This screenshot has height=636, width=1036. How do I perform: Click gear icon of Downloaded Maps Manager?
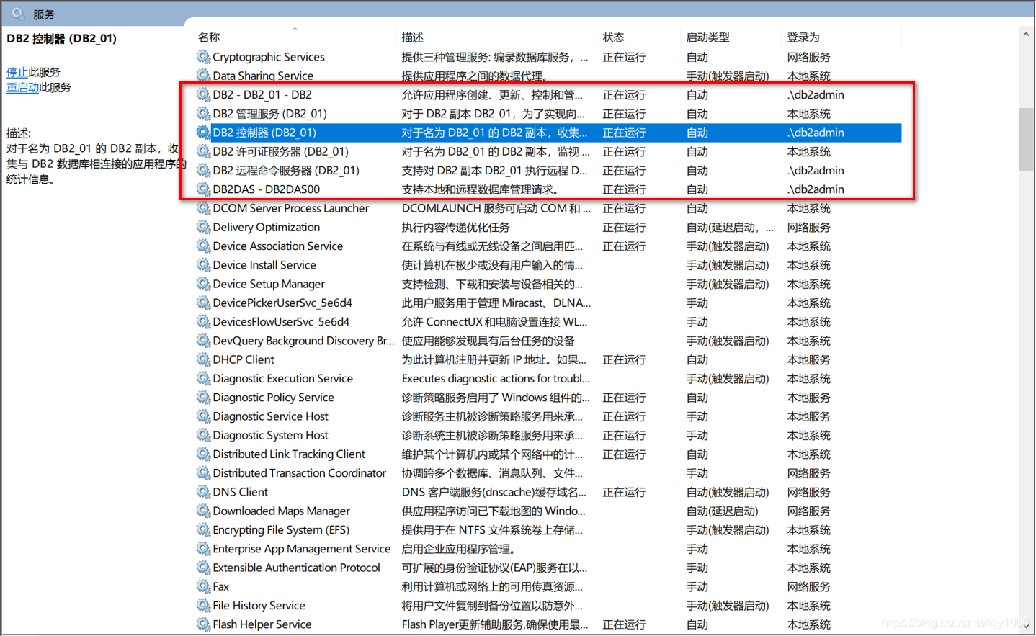coord(203,511)
